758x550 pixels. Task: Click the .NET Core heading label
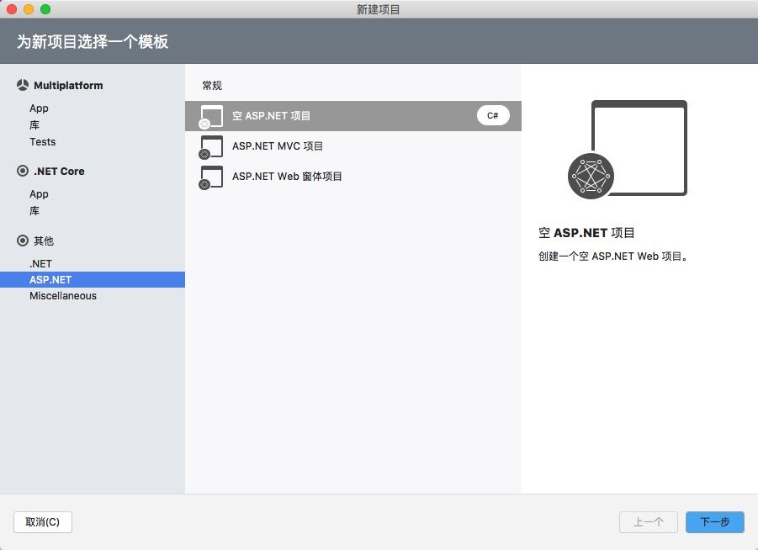[59, 171]
